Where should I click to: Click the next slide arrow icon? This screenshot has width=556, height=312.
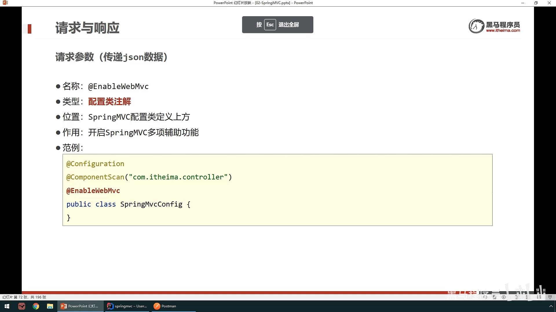pyautogui.click(x=504, y=297)
